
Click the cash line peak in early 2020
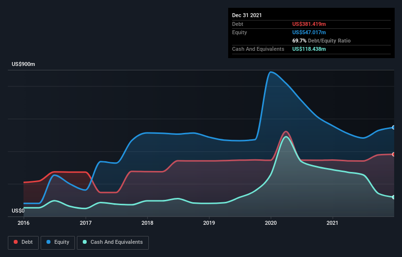tap(286, 137)
